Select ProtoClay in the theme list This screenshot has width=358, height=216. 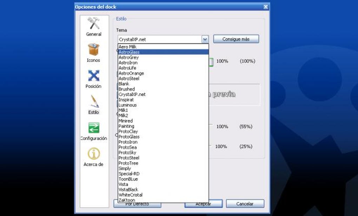(x=163, y=131)
